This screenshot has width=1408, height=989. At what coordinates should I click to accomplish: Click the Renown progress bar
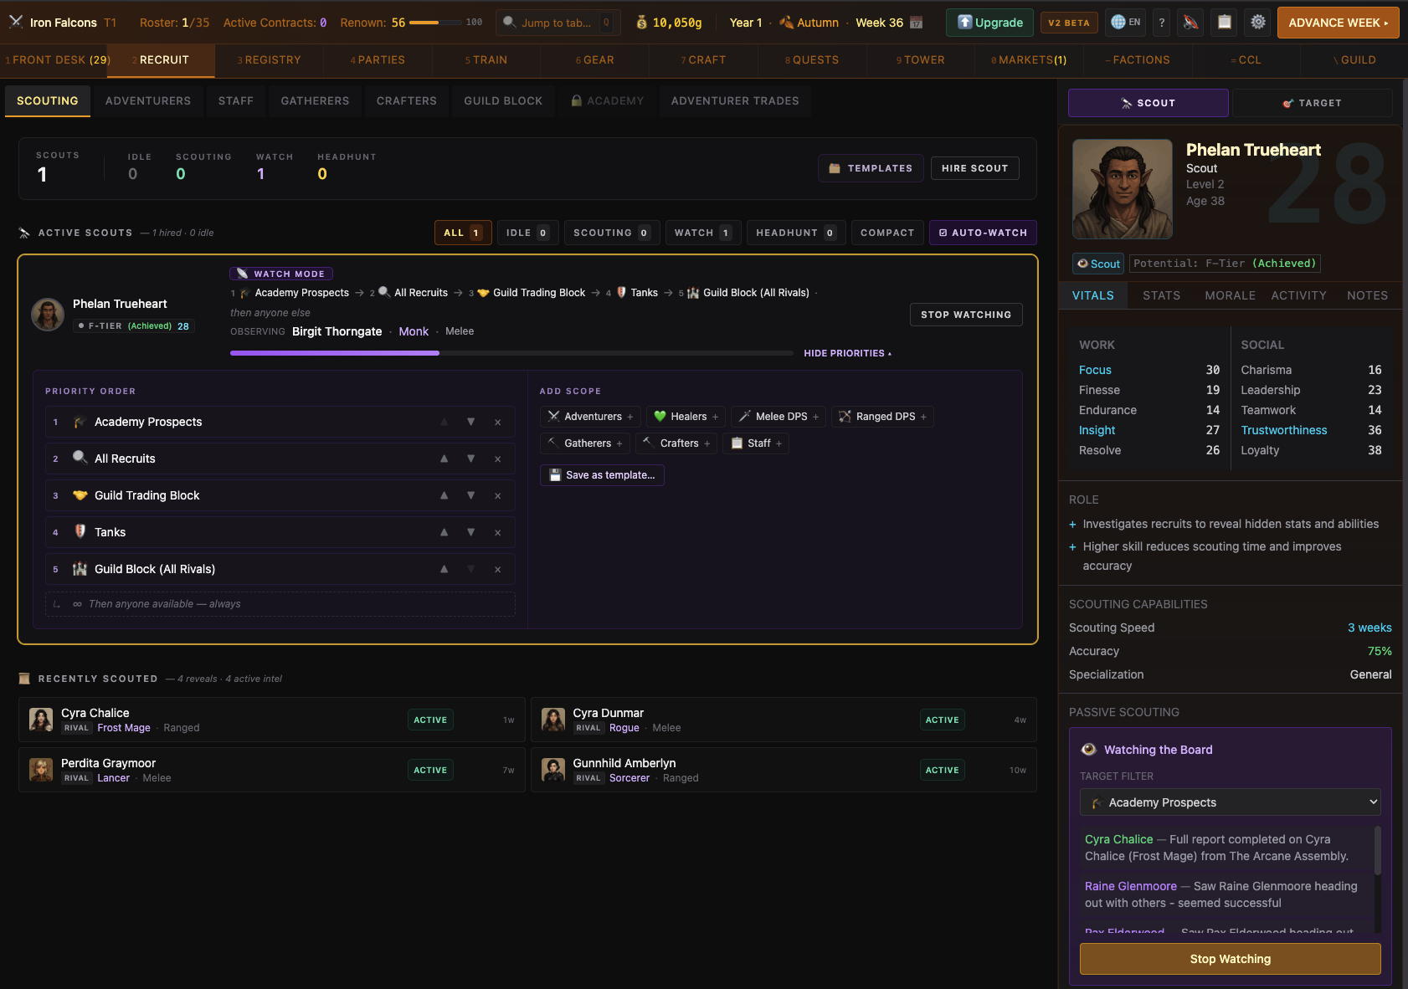pyautogui.click(x=434, y=23)
